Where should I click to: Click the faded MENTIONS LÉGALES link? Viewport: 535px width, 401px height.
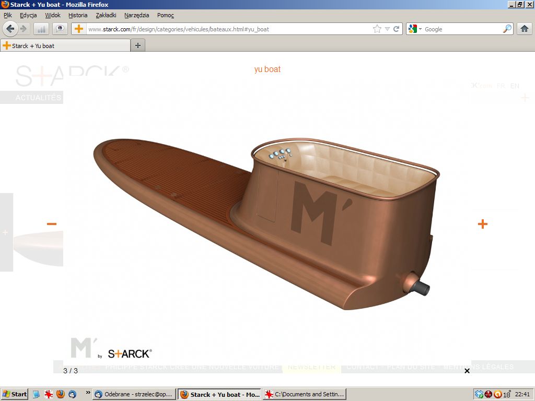click(x=479, y=367)
